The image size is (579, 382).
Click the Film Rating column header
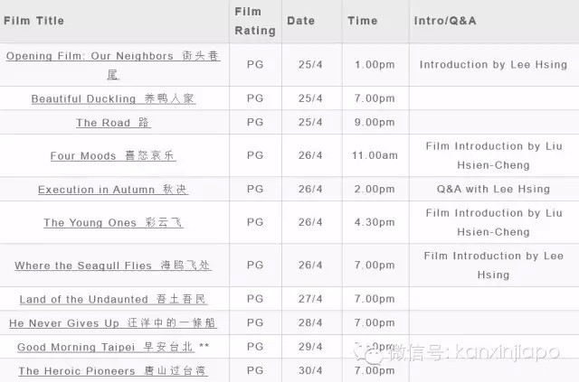[254, 21]
